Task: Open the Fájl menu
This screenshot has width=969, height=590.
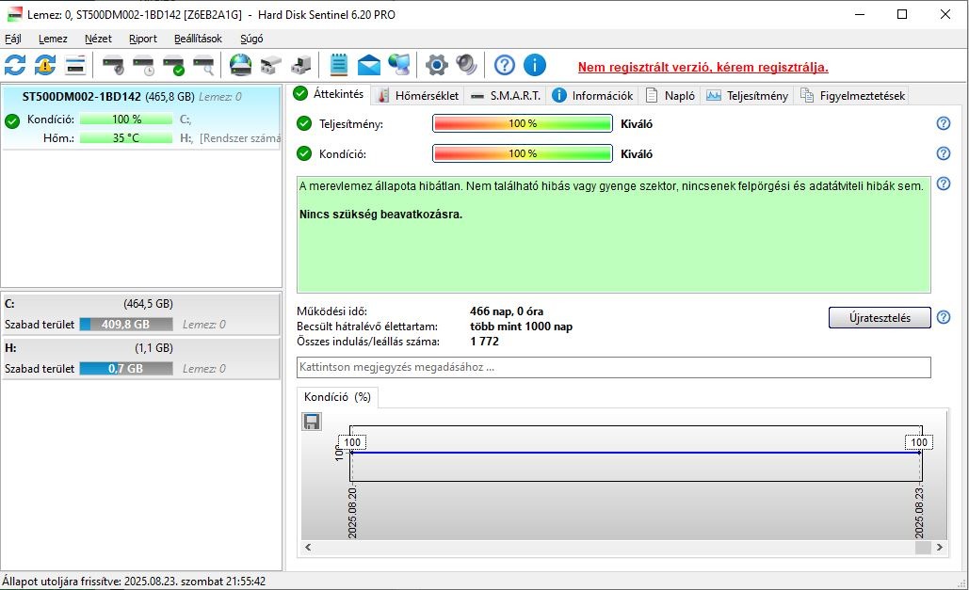Action: 13,39
